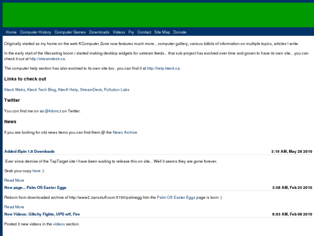Go to the News Archive

click(125, 132)
